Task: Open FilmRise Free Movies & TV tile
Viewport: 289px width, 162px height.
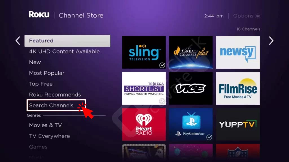Action: click(238, 88)
